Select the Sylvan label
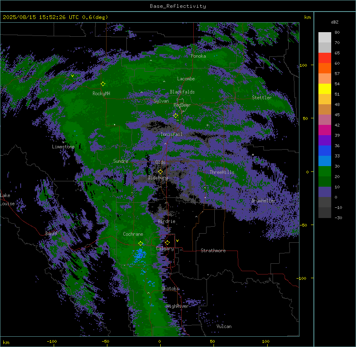Screen dimensions: 356x347 pyautogui.click(x=161, y=101)
